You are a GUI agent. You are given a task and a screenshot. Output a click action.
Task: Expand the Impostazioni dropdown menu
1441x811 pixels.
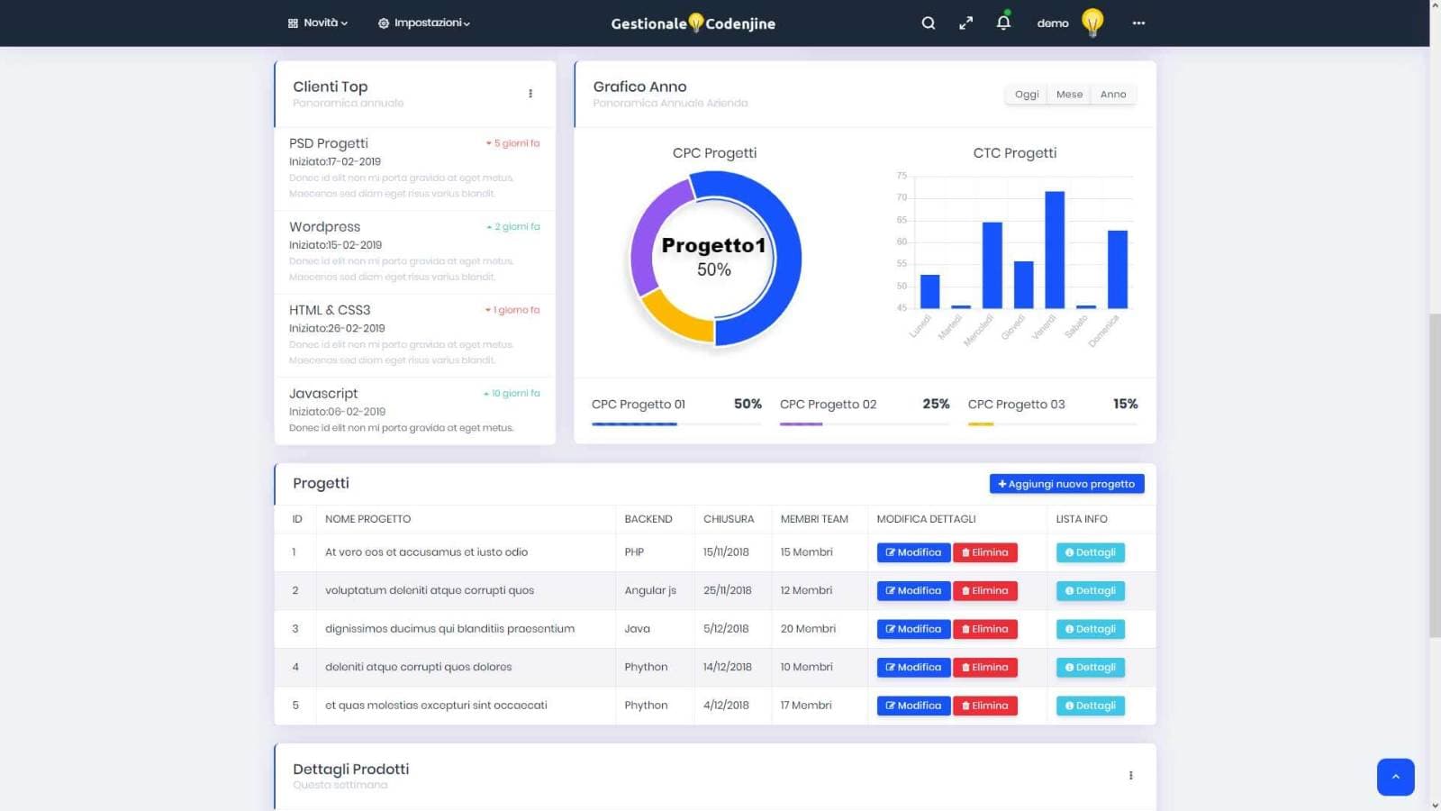pyautogui.click(x=424, y=23)
